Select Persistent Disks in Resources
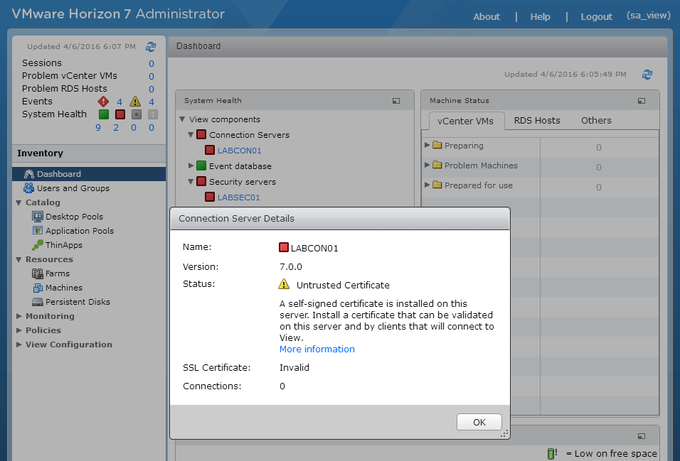680x461 pixels. pos(78,302)
